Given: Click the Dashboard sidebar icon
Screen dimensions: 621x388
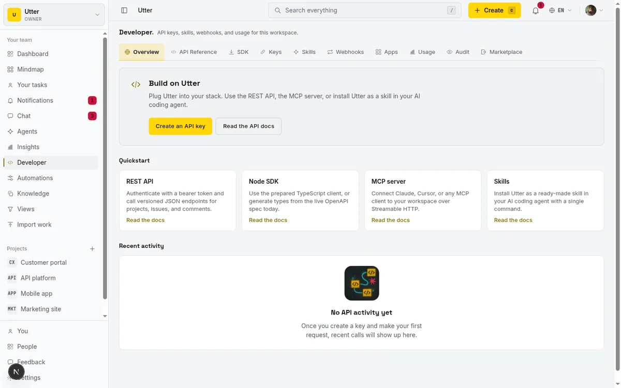Looking at the screenshot, I should coord(10,54).
